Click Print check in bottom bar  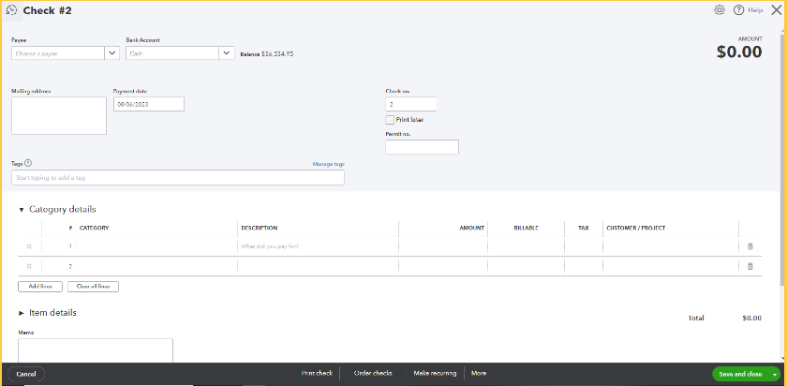317,374
